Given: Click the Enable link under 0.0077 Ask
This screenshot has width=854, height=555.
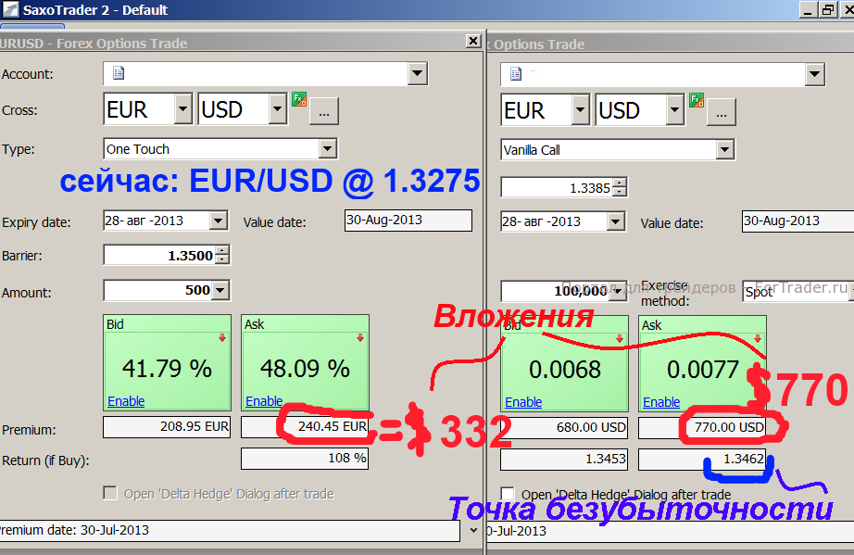Looking at the screenshot, I should tap(661, 402).
